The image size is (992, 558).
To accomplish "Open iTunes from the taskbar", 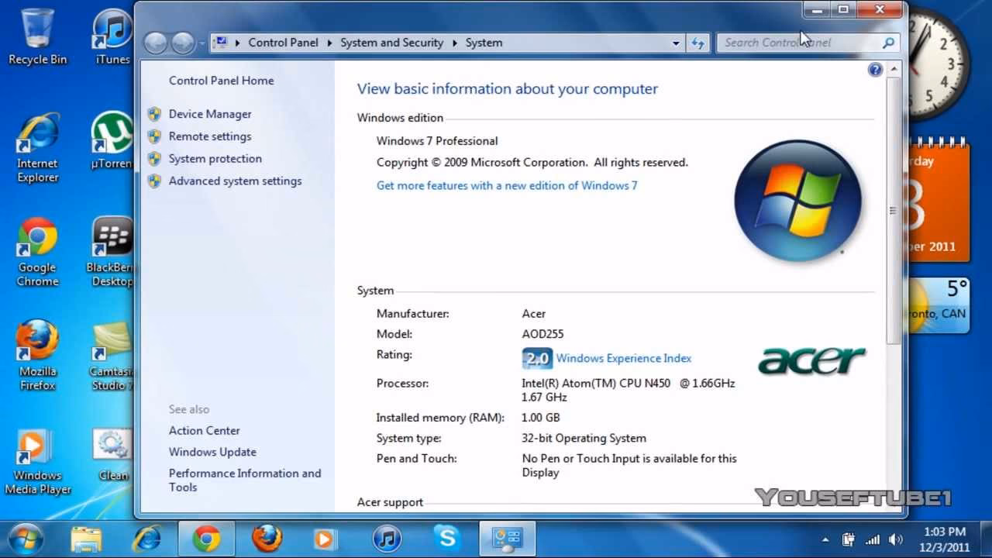I will tap(387, 539).
